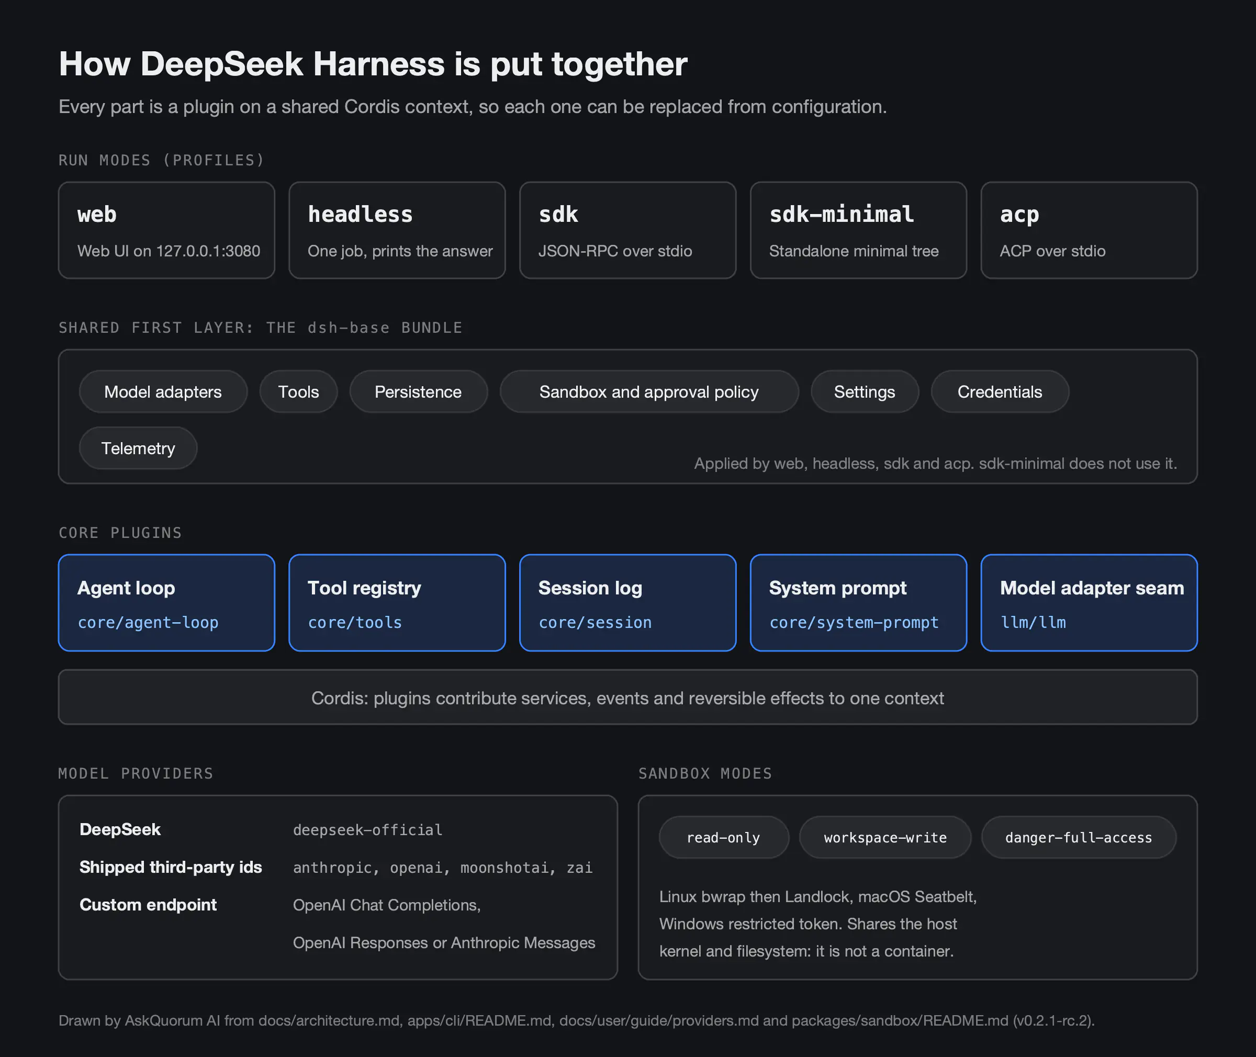The image size is (1256, 1057).
Task: Select the Credentials pill
Action: pos(1000,392)
